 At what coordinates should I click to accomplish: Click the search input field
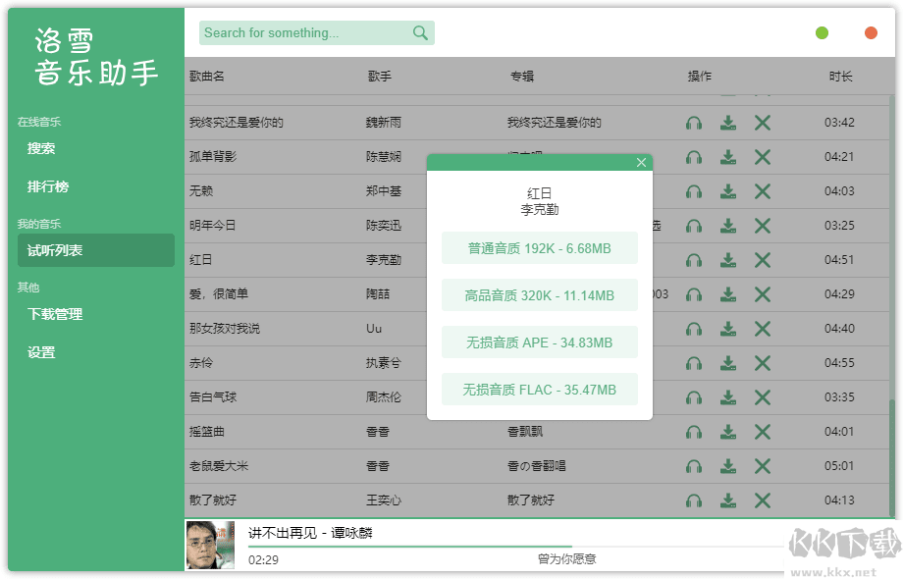click(304, 33)
